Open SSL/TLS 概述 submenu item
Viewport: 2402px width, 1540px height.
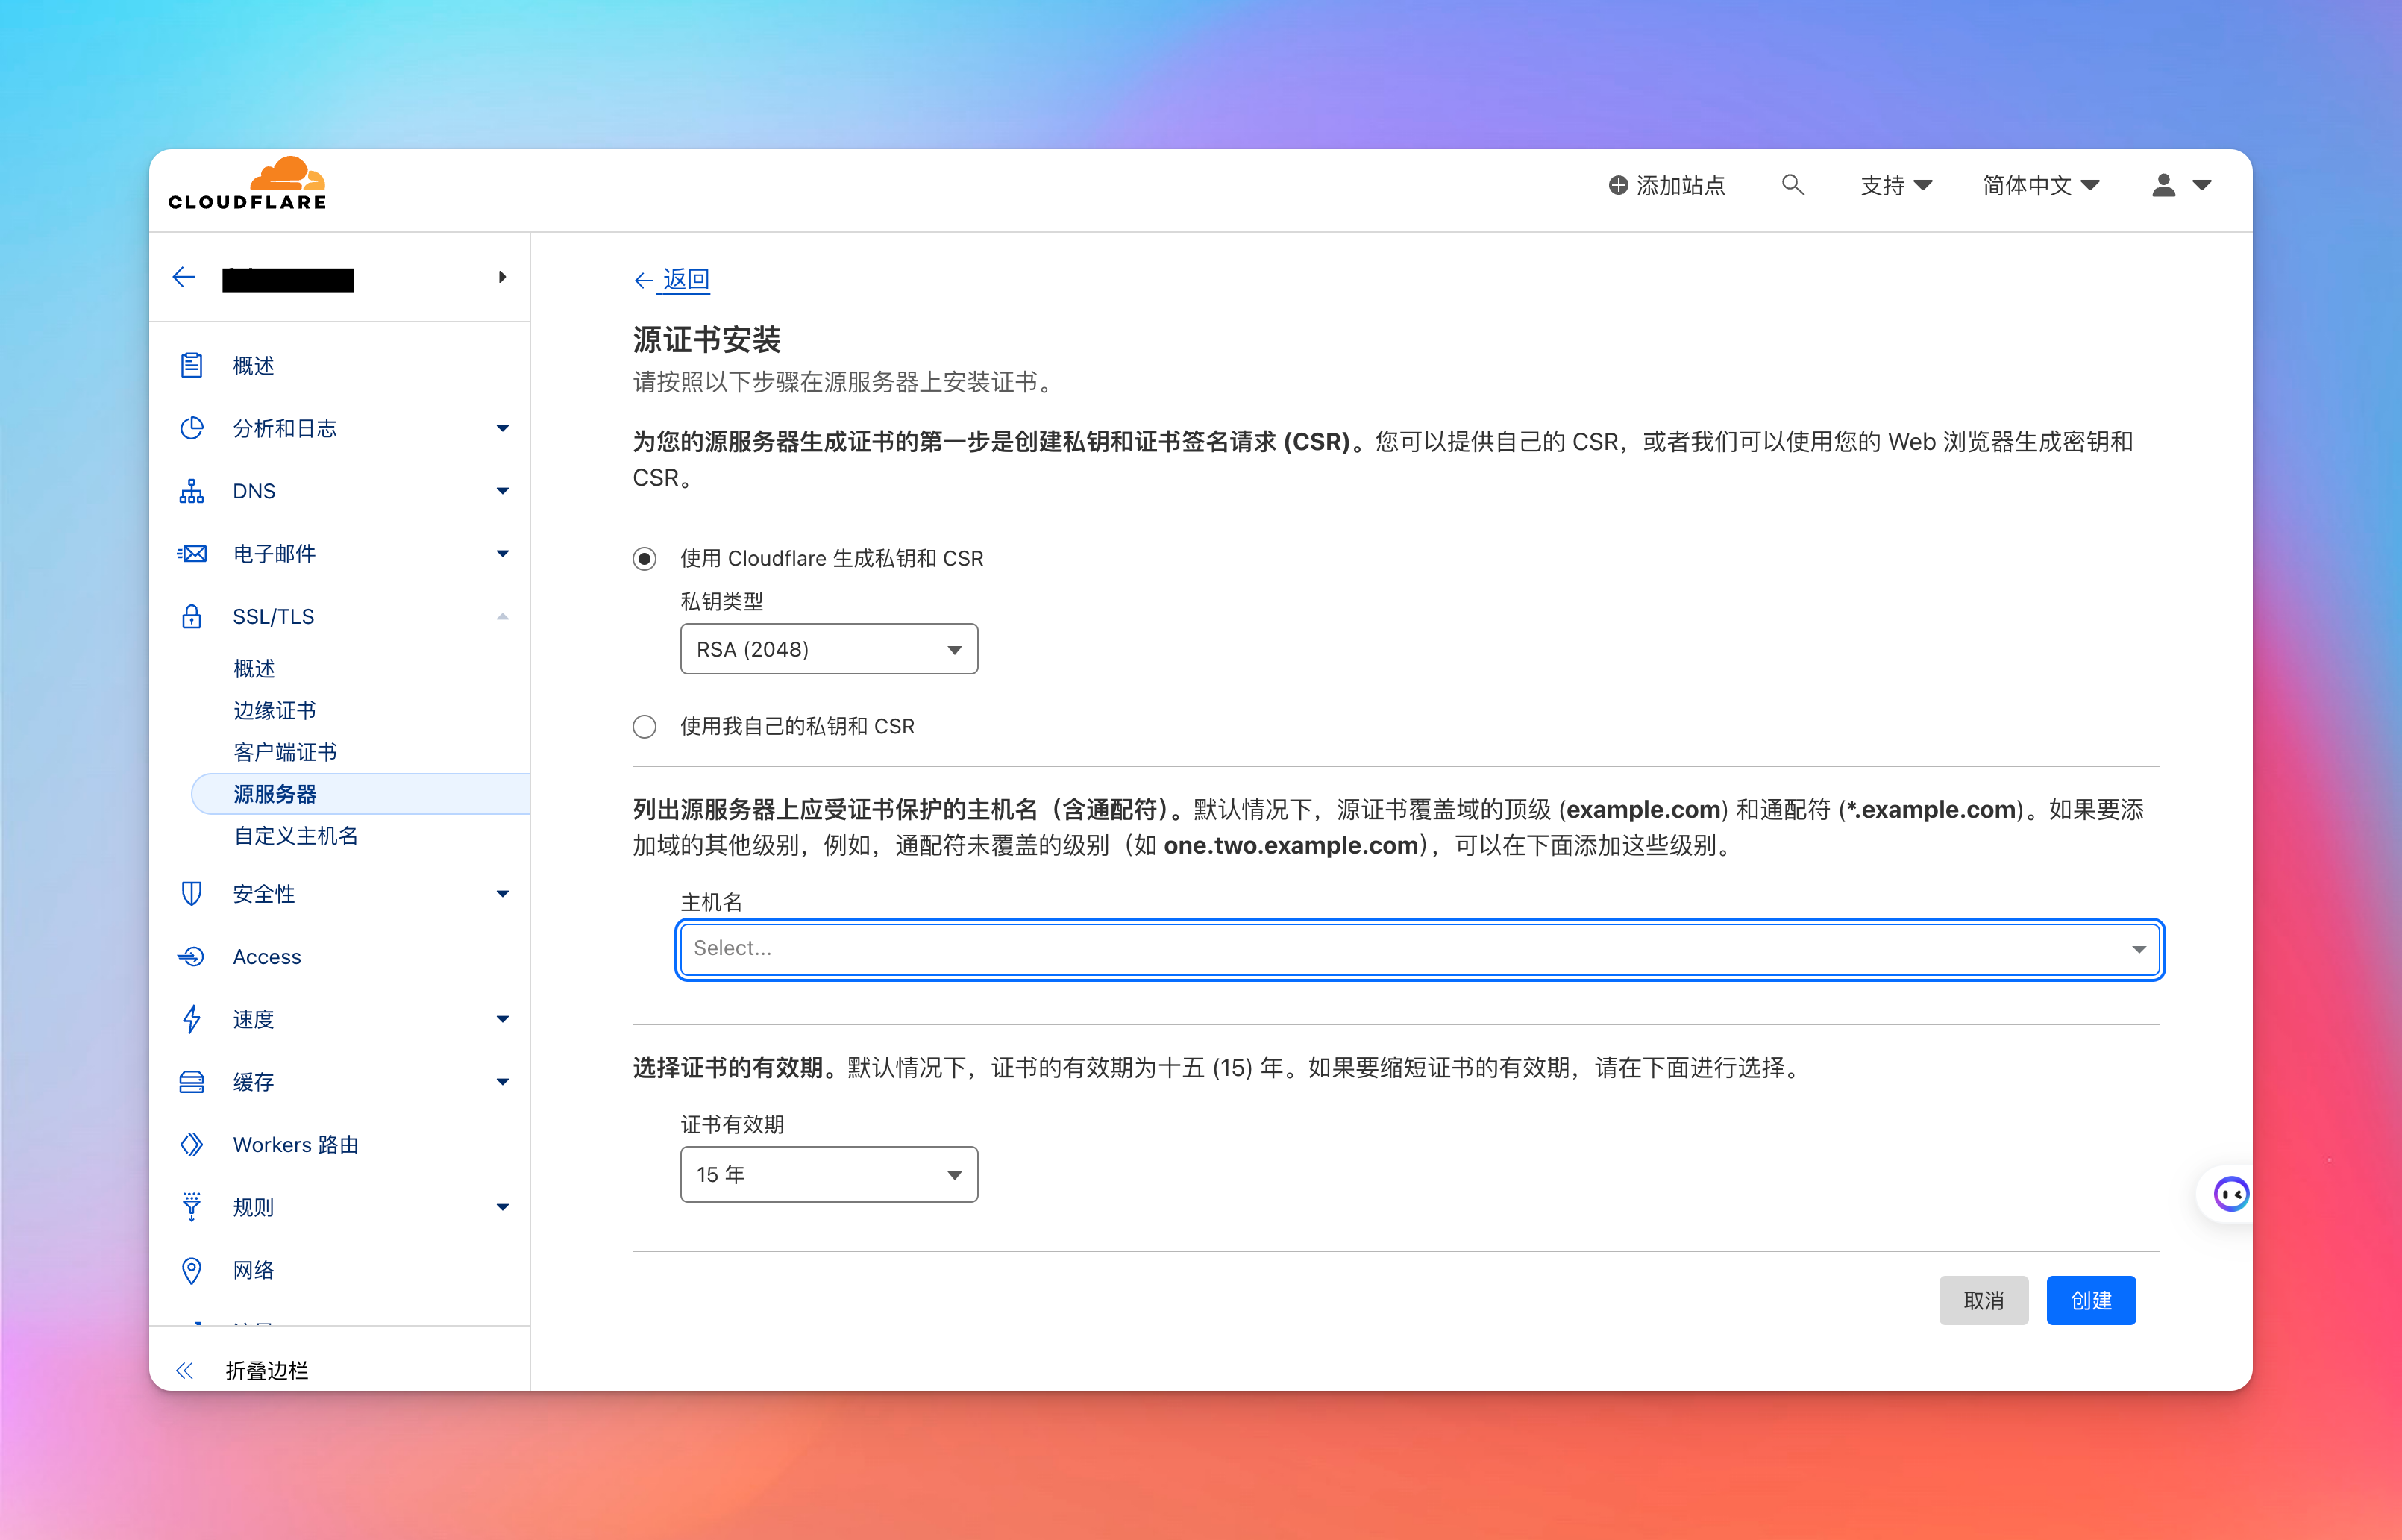tap(254, 668)
